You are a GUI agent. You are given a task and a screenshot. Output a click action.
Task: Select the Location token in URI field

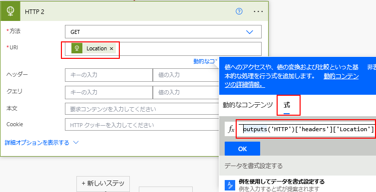(93, 48)
